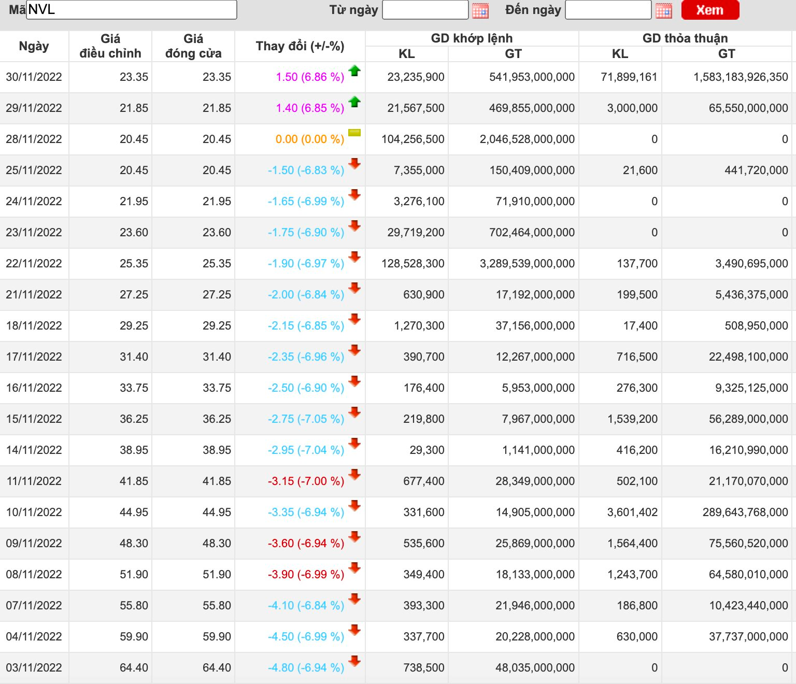The width and height of the screenshot is (796, 684).
Task: Click the 1.50 (6.86 %) change value
Action: coord(310,77)
